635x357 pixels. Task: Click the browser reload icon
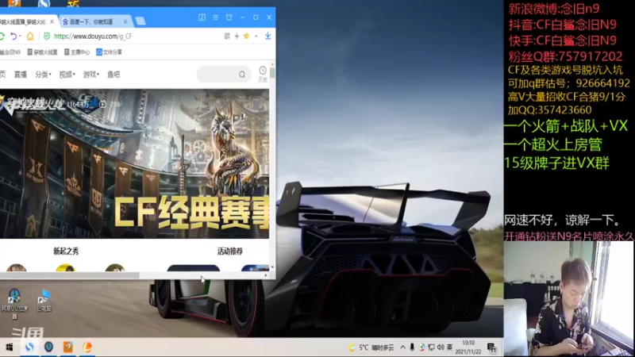(x=2, y=36)
